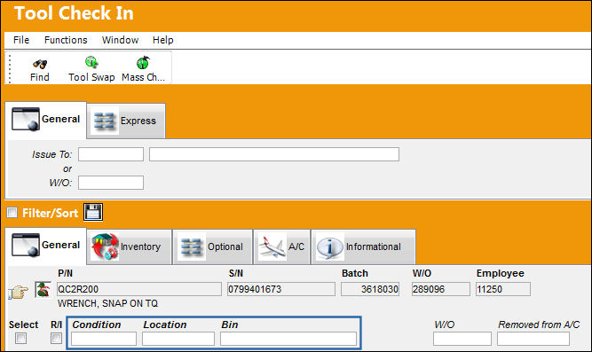
Task: Open the File menu
Action: pos(21,40)
